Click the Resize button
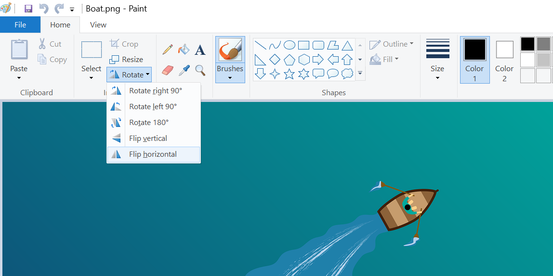This screenshot has width=553, height=276. 127,60
